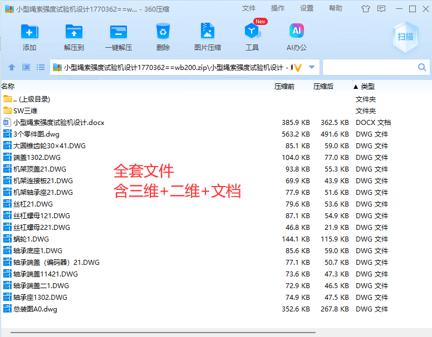Viewport: 432px width, 337px height.
Task: Select file 机架轴承座21.DWG
Action: tap(43, 192)
